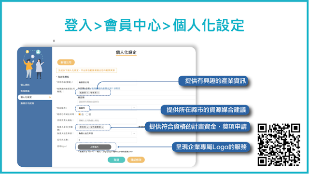Click the 取消 cancel button
The width and height of the screenshot is (309, 174).
click(x=116, y=160)
